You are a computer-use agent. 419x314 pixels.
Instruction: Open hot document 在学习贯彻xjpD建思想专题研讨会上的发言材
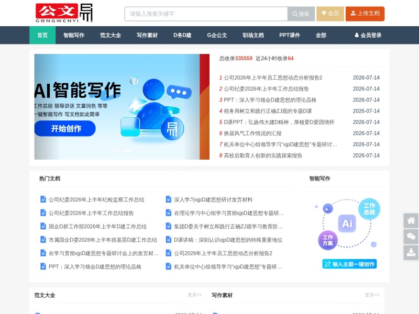point(104,253)
